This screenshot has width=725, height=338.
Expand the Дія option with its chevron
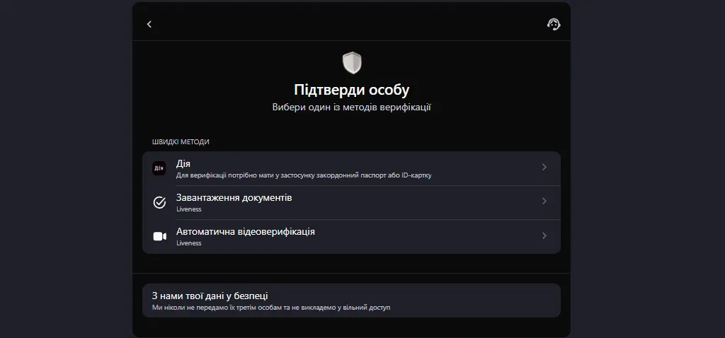pos(544,168)
